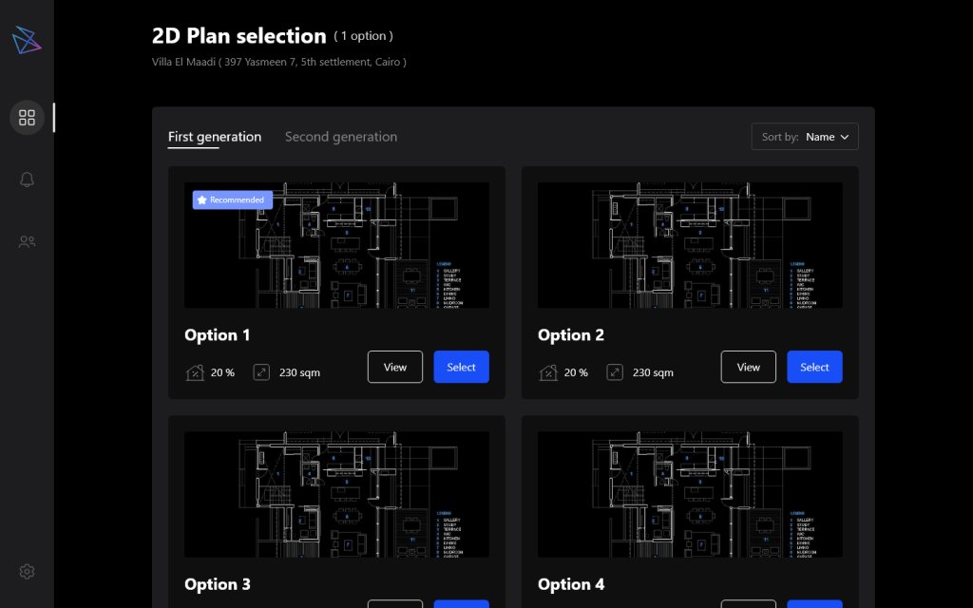Open Option 4 floor plan thumbnail
The height and width of the screenshot is (608, 973).
point(690,494)
